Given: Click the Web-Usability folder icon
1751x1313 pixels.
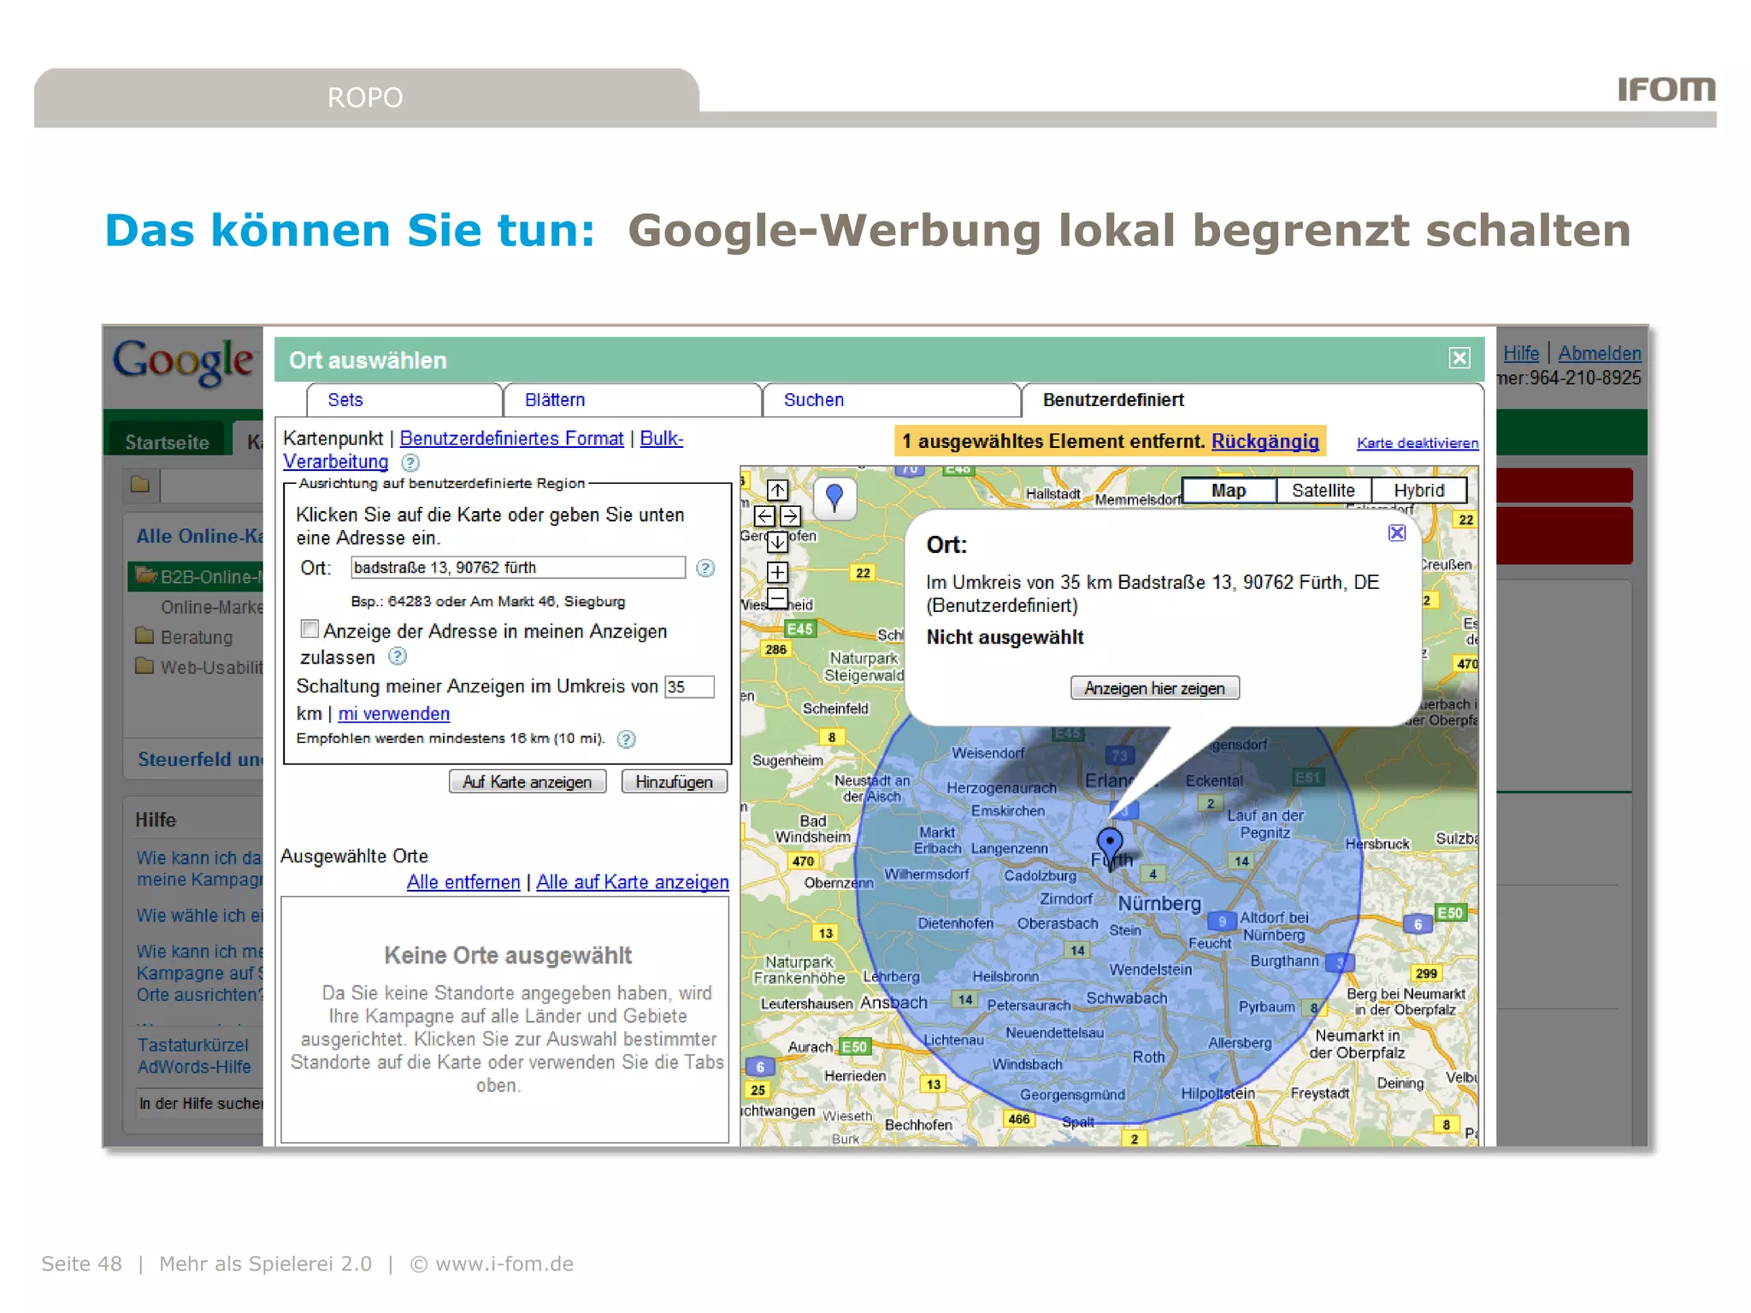Looking at the screenshot, I should pyautogui.click(x=144, y=666).
